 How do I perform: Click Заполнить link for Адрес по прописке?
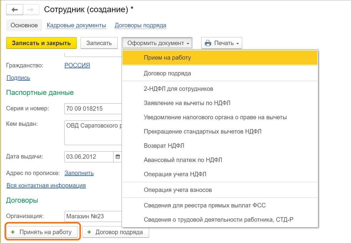coord(79,173)
